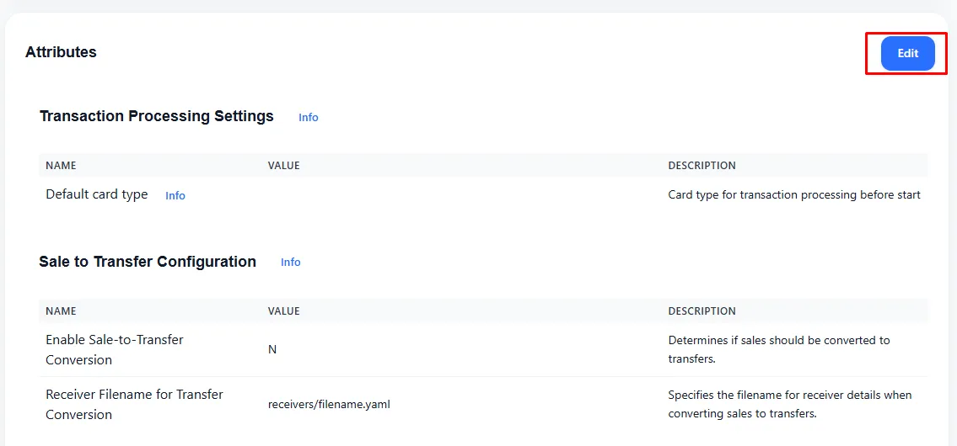Click VALUE column header in Transaction Processing table
Image resolution: width=957 pixels, height=446 pixels.
pyautogui.click(x=283, y=166)
